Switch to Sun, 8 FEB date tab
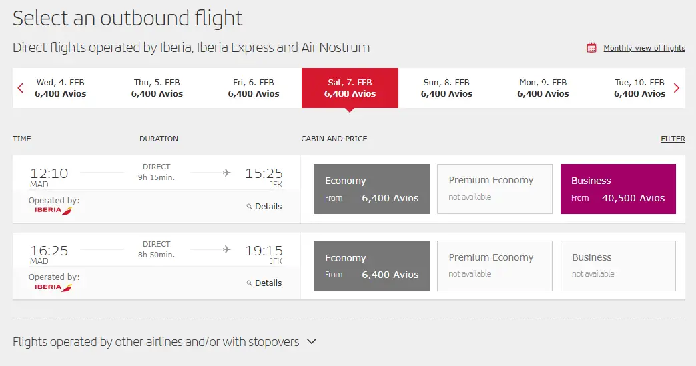The width and height of the screenshot is (696, 366). click(446, 88)
